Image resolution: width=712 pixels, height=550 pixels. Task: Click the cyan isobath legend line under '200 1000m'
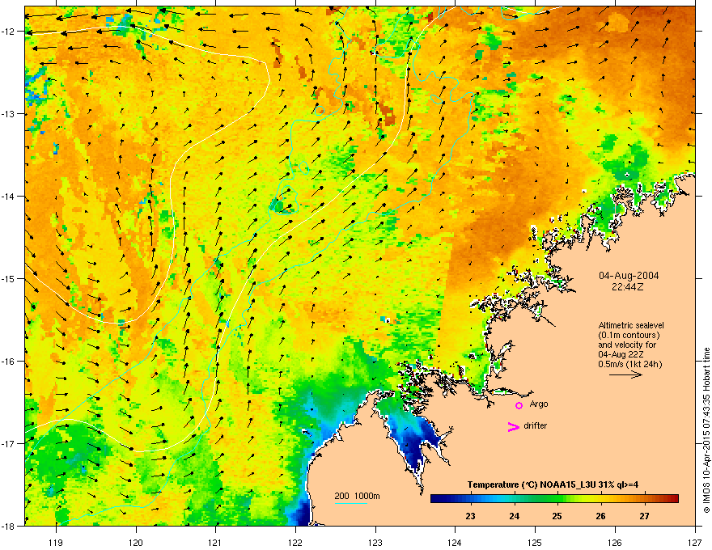pyautogui.click(x=351, y=503)
